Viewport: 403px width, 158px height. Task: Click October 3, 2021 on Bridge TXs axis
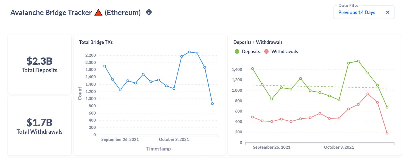click(174, 139)
